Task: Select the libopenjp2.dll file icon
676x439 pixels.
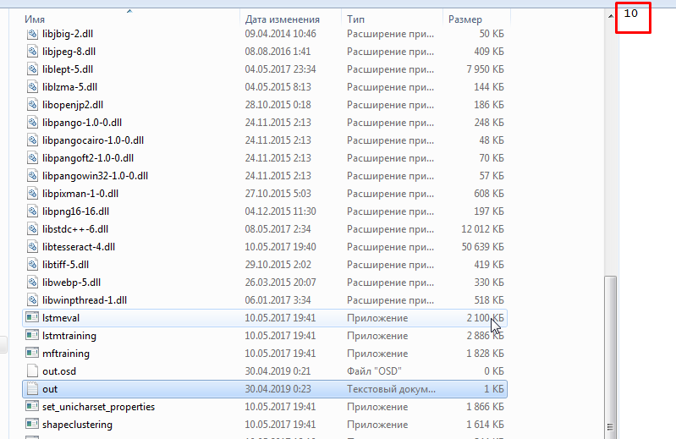Action: pos(32,105)
